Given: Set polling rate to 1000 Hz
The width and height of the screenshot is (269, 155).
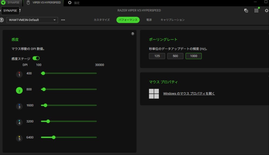Looking at the screenshot, I should [x=193, y=56].
